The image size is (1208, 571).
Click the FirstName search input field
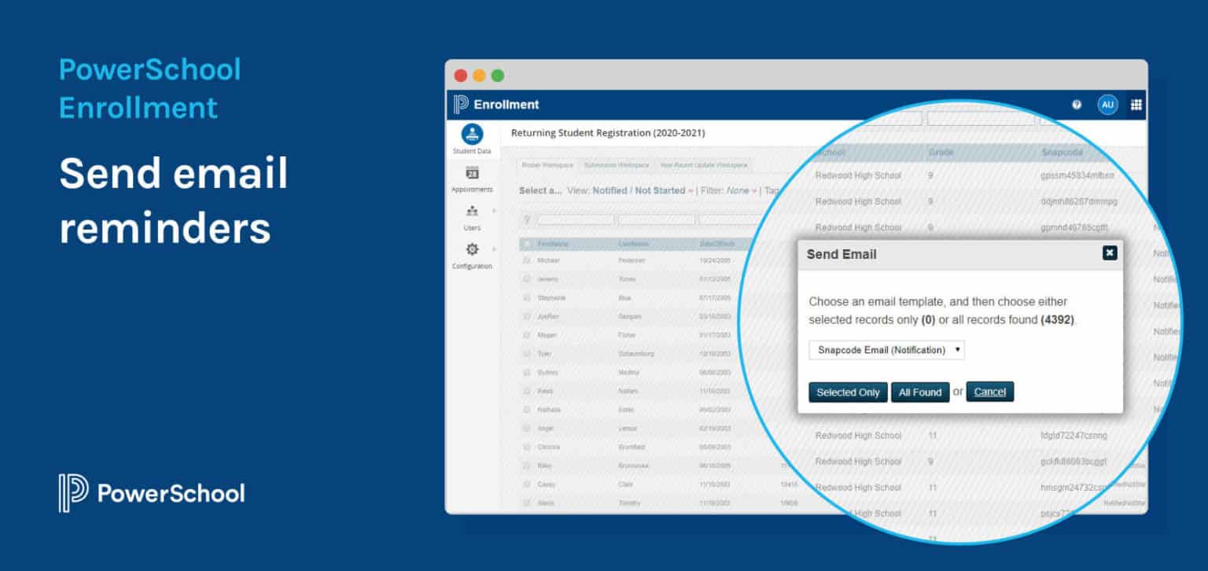pos(575,218)
